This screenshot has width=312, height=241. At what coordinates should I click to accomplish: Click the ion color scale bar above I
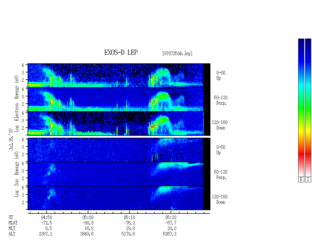308,107
